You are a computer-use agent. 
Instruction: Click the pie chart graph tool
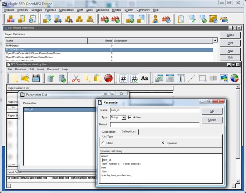(x=235, y=78)
